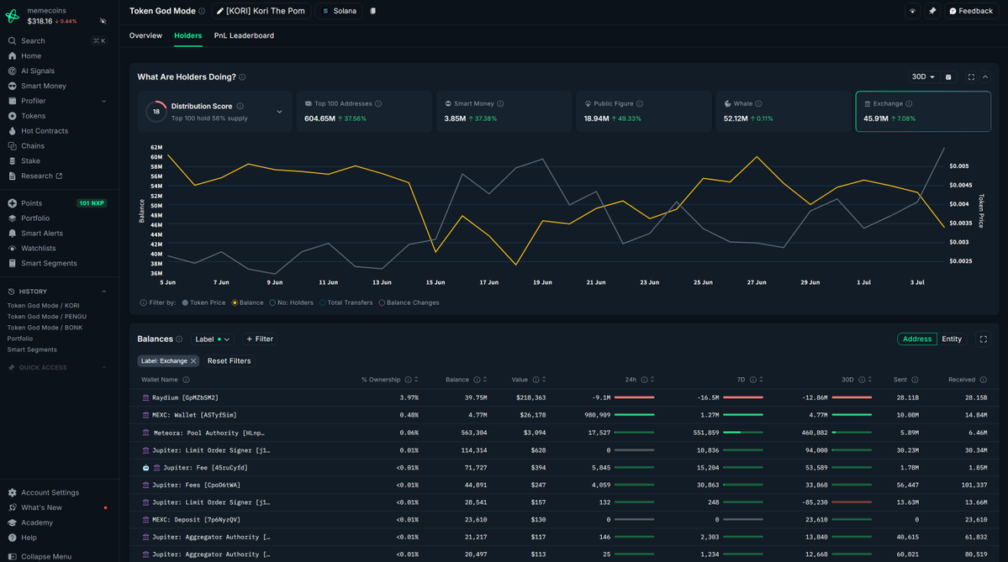The image size is (1008, 562).
Task: Click the Feedback button
Action: (x=971, y=11)
